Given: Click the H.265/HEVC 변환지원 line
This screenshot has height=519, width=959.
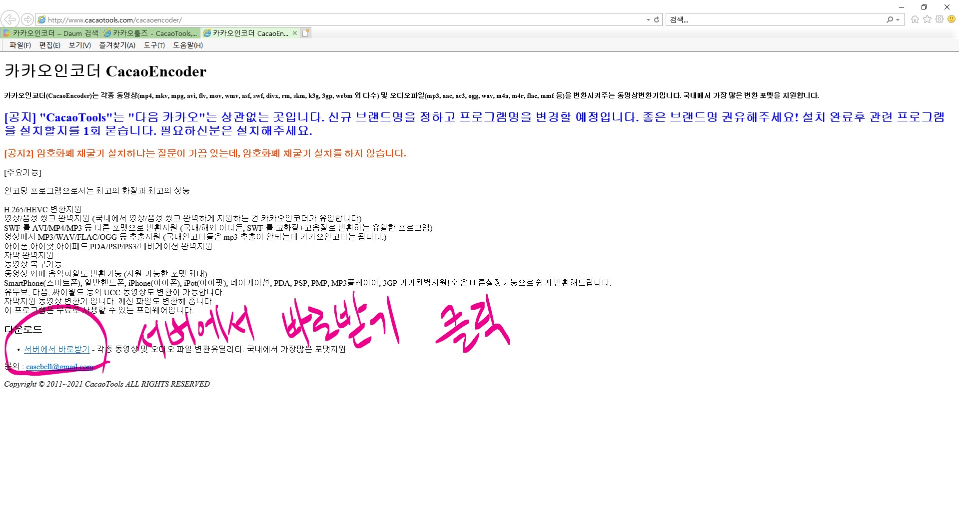Looking at the screenshot, I should pyautogui.click(x=42, y=209).
